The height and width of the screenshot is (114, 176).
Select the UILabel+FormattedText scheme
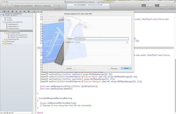pyautogui.click(x=23, y=6)
